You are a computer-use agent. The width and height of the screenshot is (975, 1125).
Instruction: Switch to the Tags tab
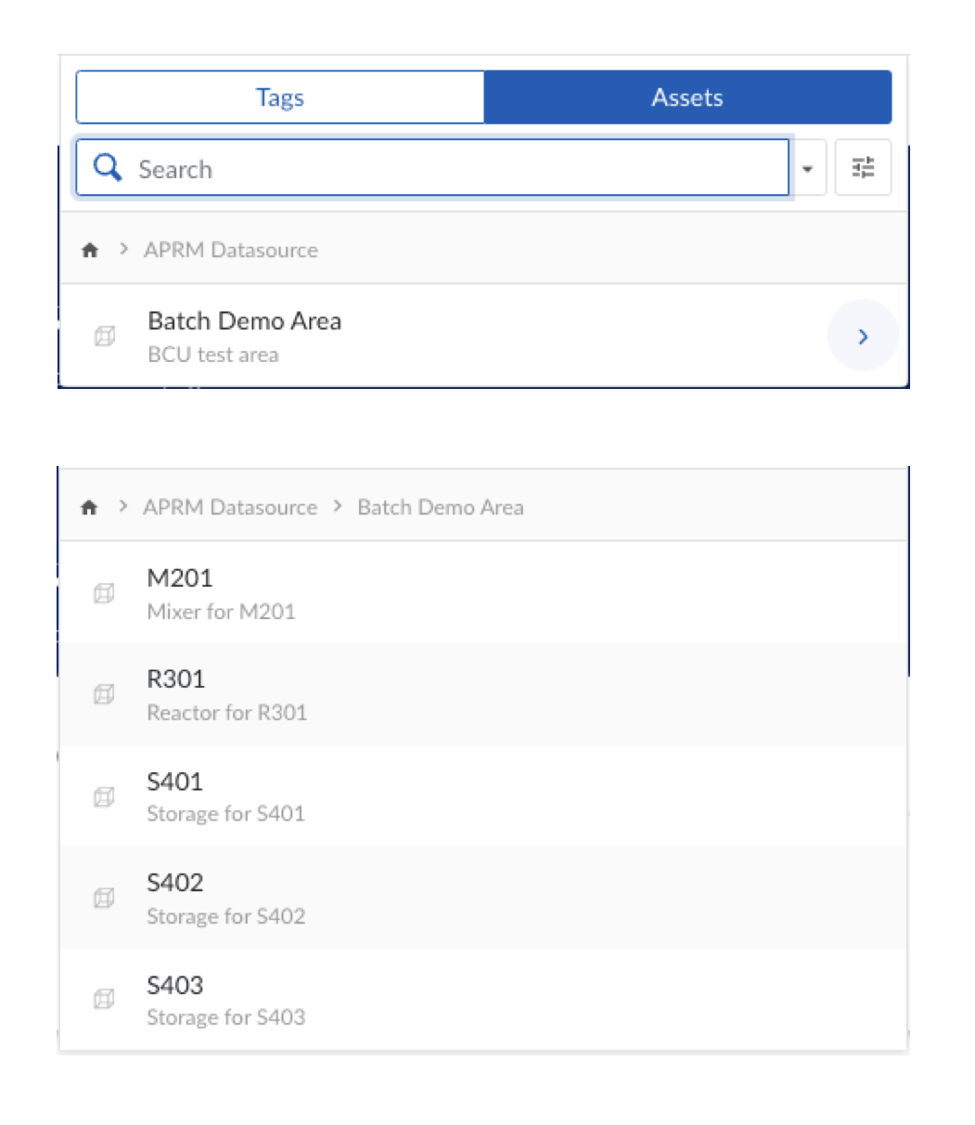(280, 97)
